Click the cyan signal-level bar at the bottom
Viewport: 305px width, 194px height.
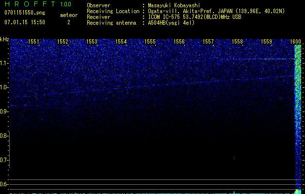(x=155, y=193)
